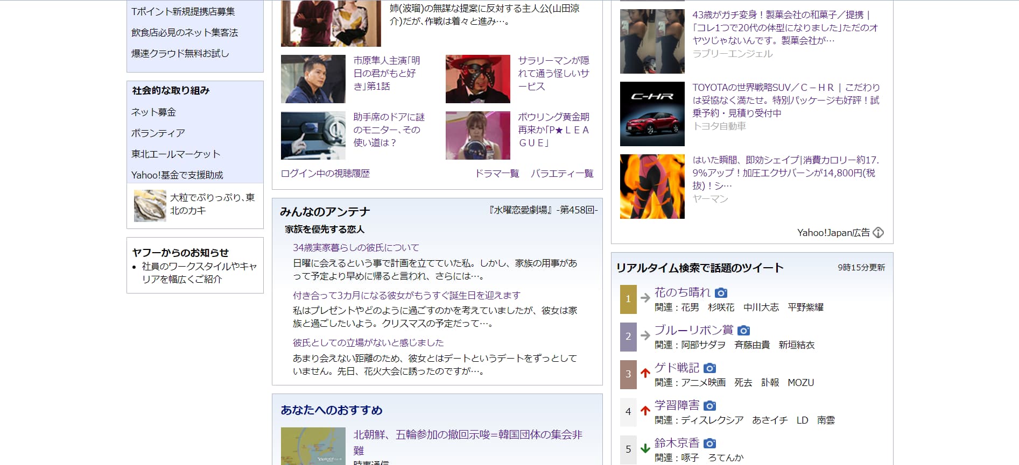This screenshot has width=1019, height=465.
Task: Open trending topic 鈴木京香
Action: (x=677, y=443)
